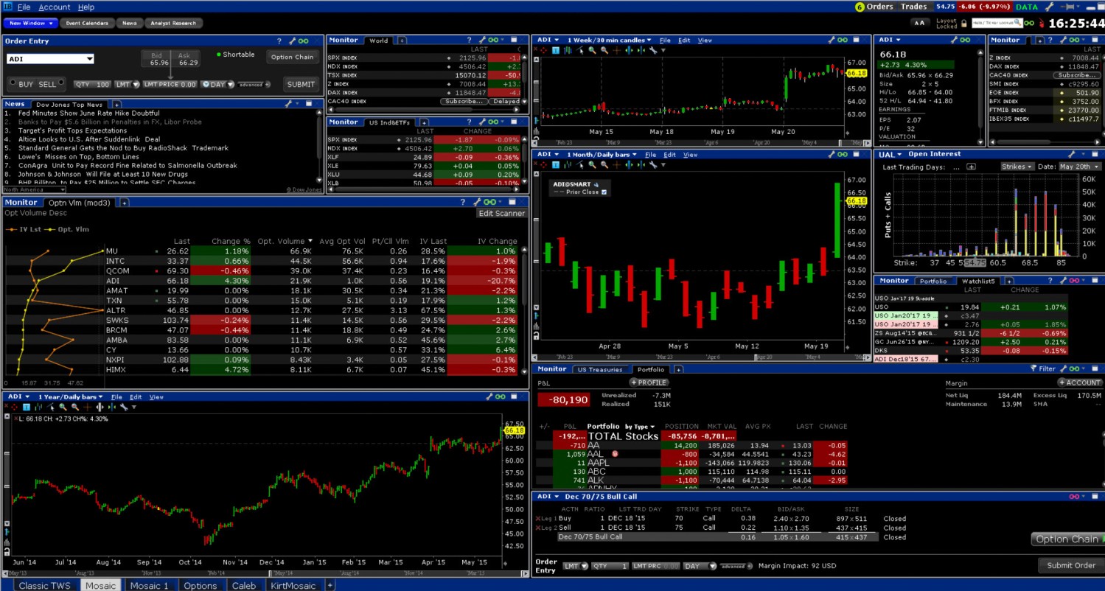Click help question mark in Optn Vlm Monitor header
This screenshot has width=1105, height=591.
pyautogui.click(x=463, y=202)
